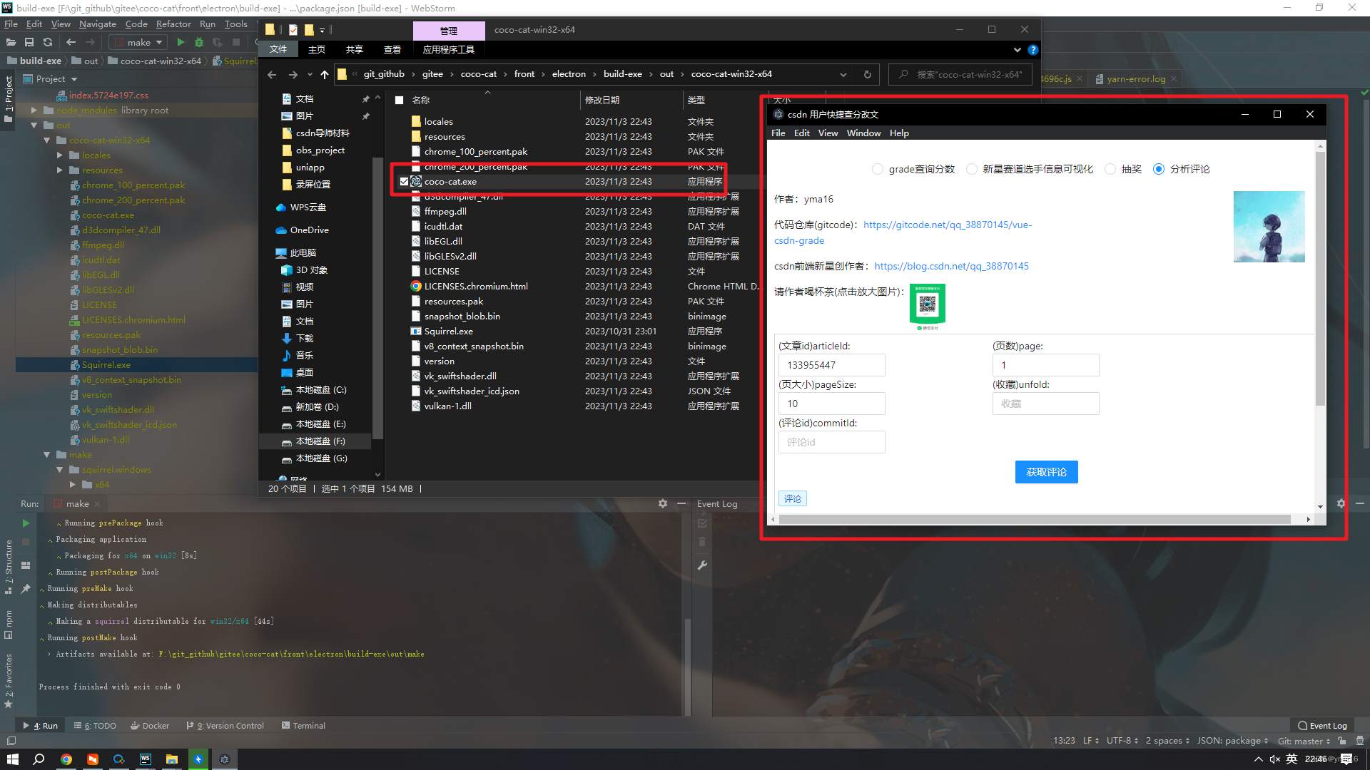Viewport: 1370px width, 770px height.
Task: Refresh the Explorer address bar
Action: click(867, 74)
